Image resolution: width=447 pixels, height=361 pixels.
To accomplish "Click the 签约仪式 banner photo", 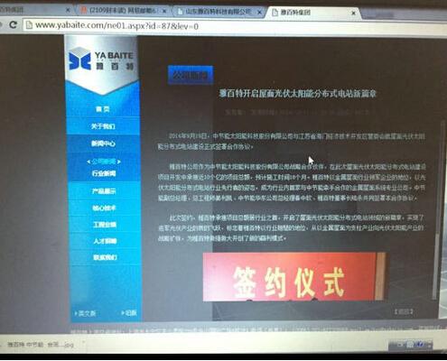I will (x=294, y=277).
